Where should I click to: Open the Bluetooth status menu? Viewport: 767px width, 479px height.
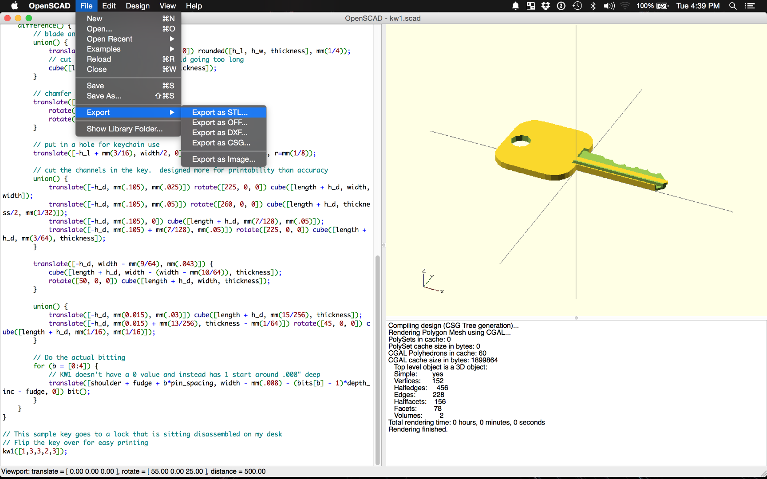(592, 6)
